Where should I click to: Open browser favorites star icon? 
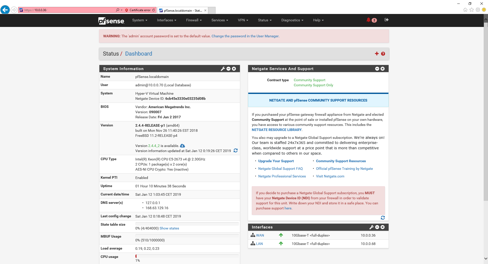tap(471, 10)
